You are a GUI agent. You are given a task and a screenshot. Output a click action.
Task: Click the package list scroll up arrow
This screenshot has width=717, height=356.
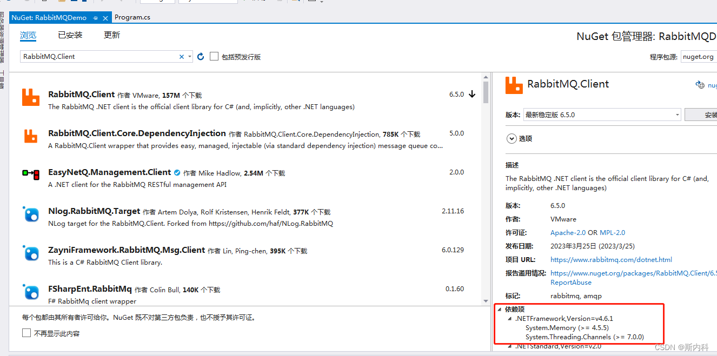pyautogui.click(x=486, y=77)
